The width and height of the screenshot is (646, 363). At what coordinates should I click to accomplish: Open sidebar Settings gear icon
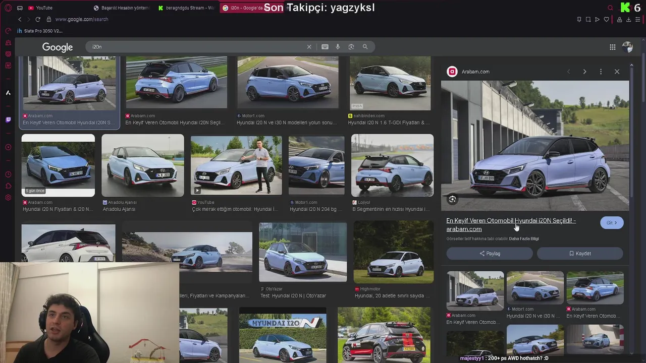8,197
